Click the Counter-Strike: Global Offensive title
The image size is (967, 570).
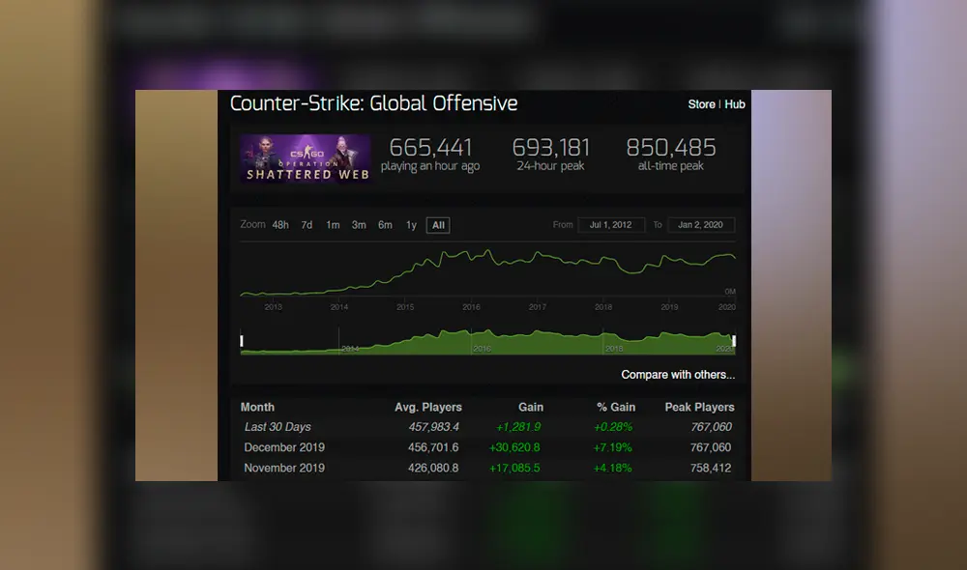(373, 103)
